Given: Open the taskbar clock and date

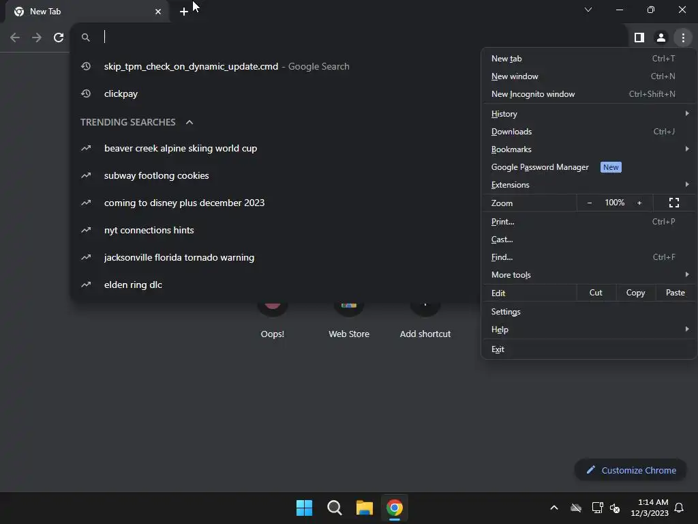Looking at the screenshot, I should coord(650,508).
